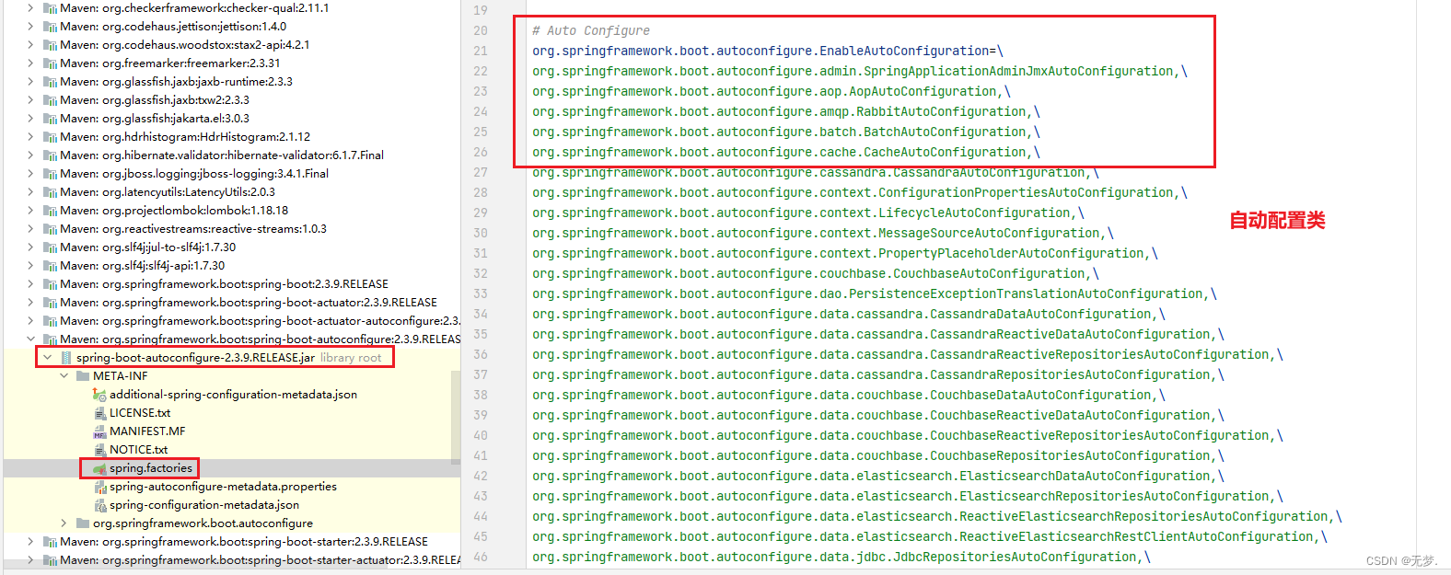1451x575 pixels.
Task: Expand org.springframework.boot.autoconfigure package
Action: [64, 523]
